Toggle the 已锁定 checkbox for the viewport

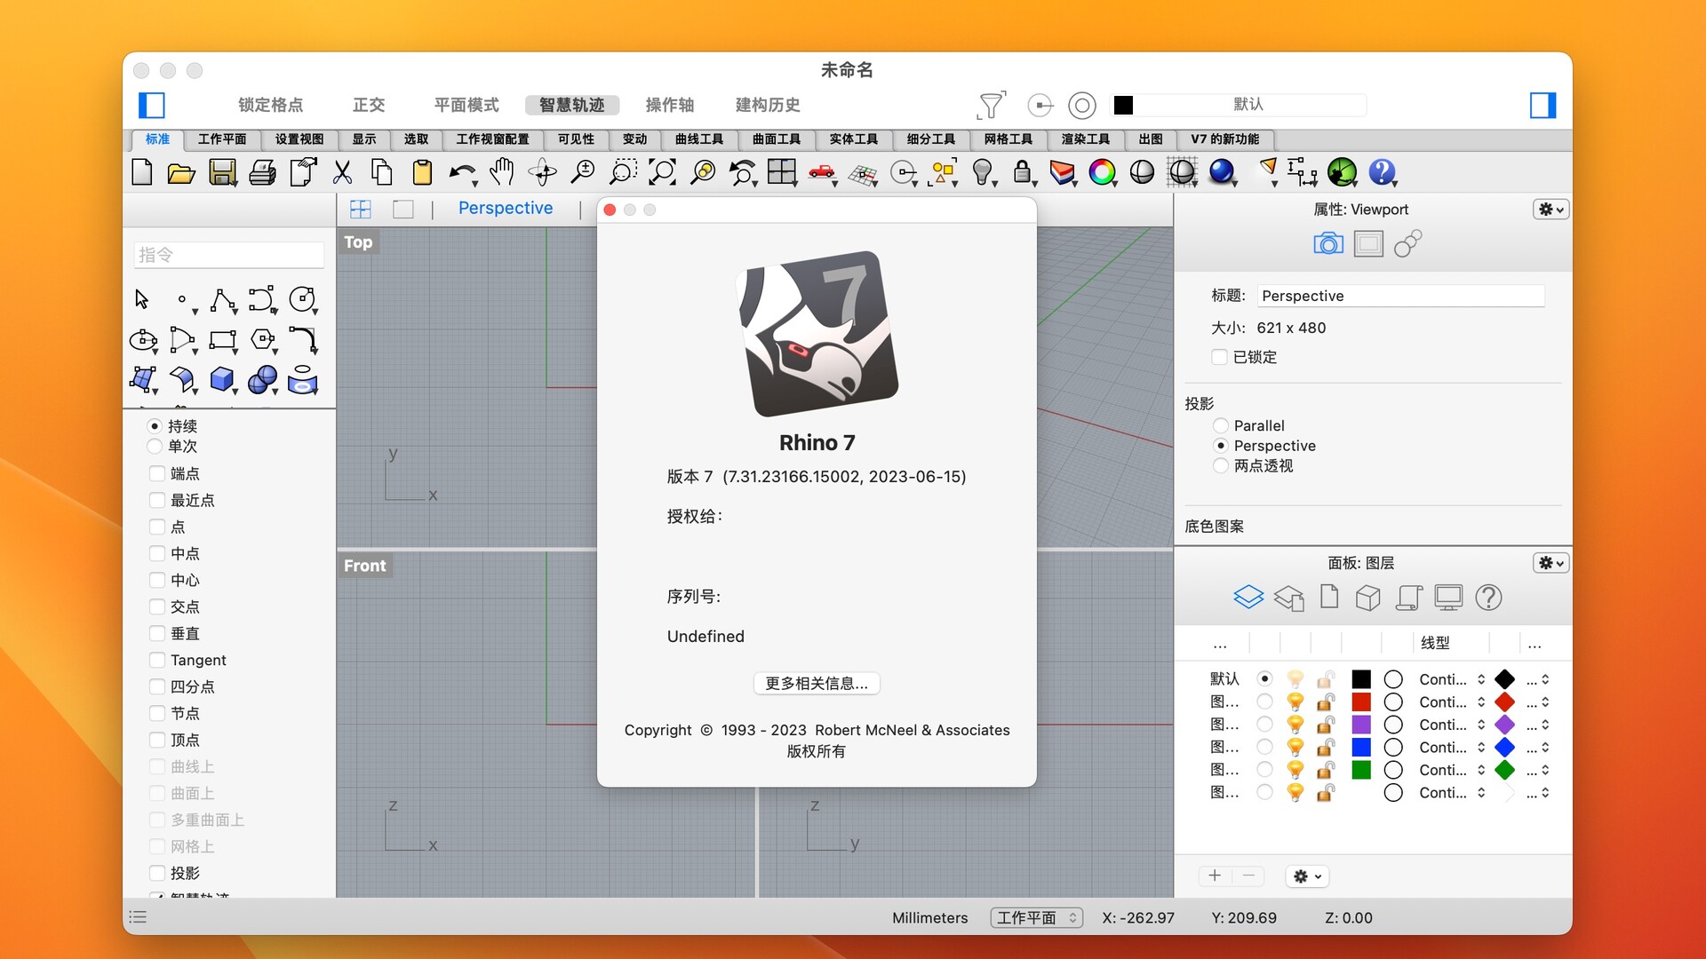click(x=1221, y=357)
